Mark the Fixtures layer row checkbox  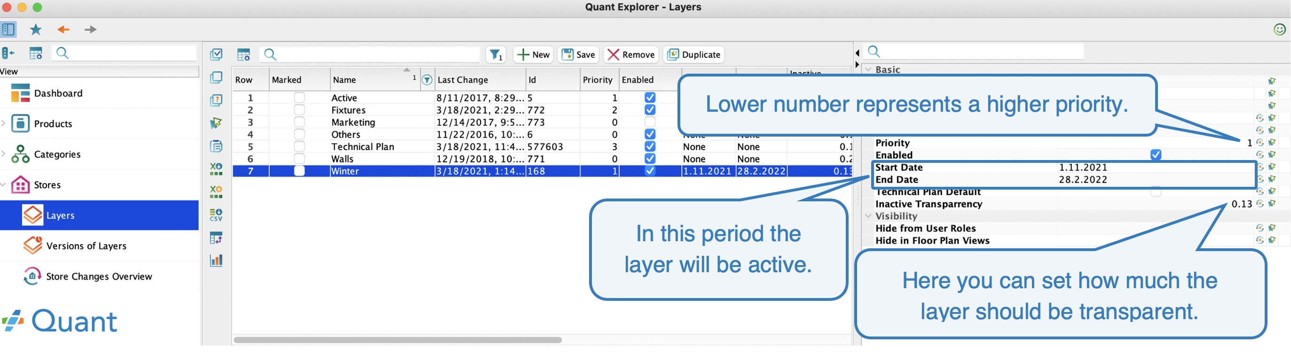click(x=299, y=110)
